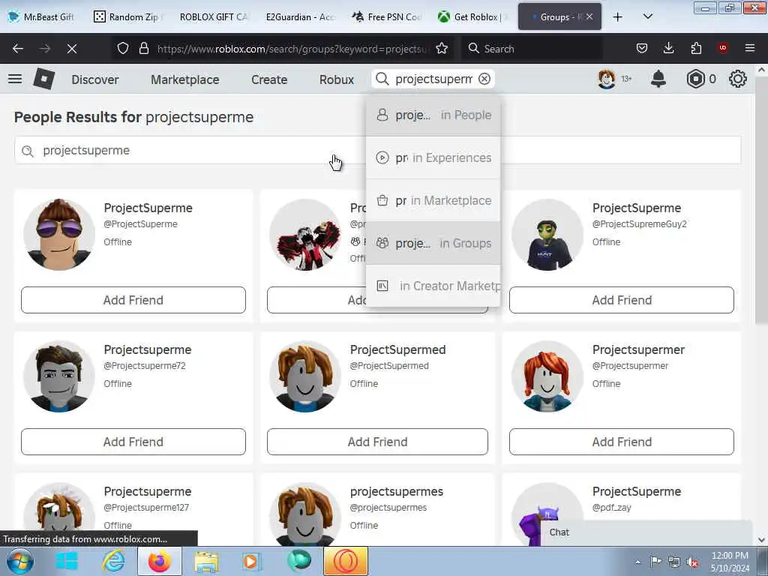The image size is (768, 576).
Task: Switch to the ROBLOX GIFT CA tab
Action: (x=213, y=17)
